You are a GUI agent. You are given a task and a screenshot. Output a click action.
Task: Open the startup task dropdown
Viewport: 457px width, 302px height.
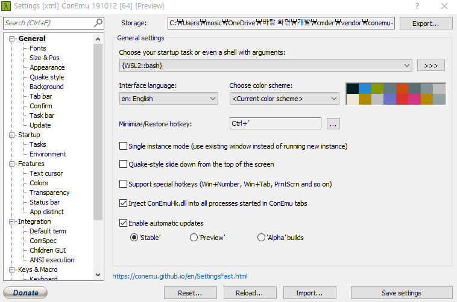click(x=265, y=66)
